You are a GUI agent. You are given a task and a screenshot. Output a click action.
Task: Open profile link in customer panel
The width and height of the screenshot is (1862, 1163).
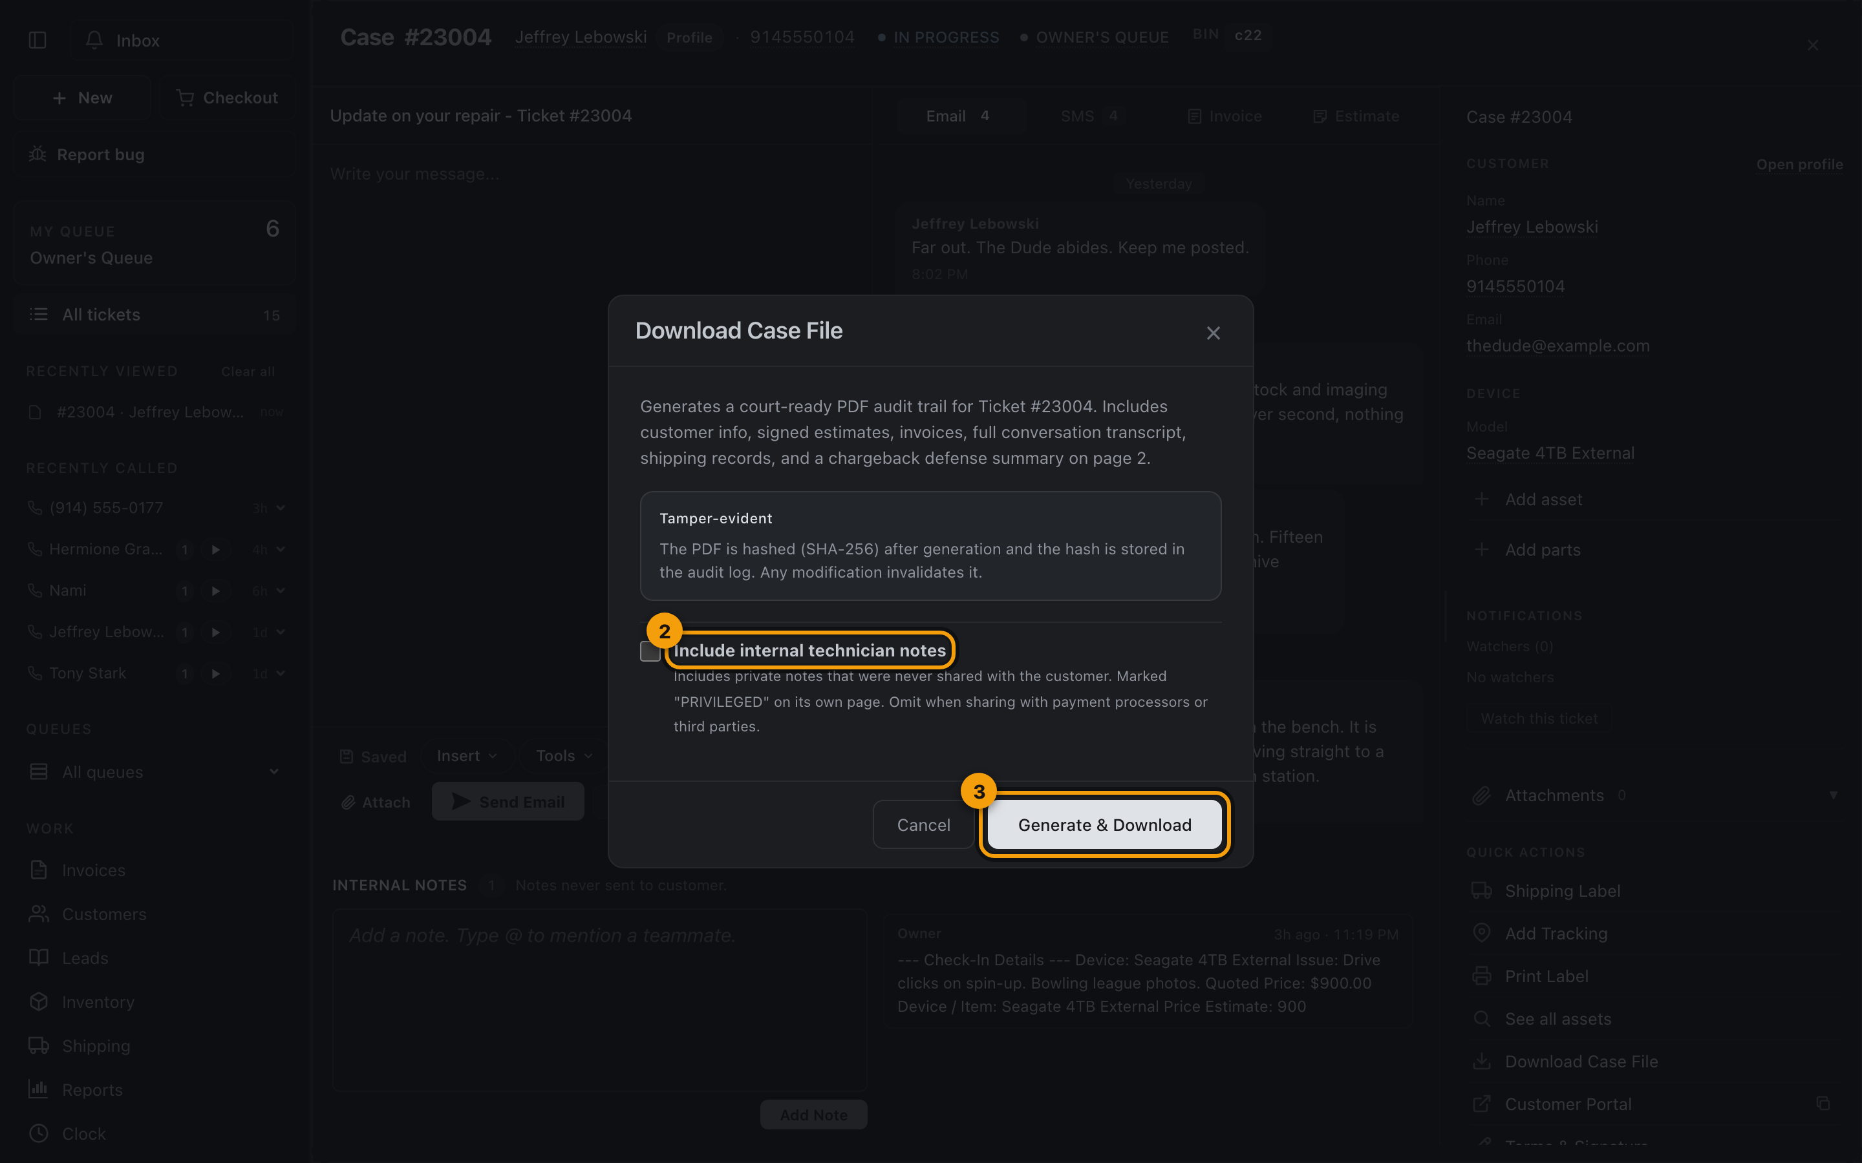(x=1799, y=164)
